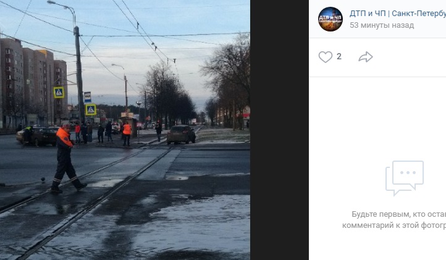Click the walking worker in orange vest
The image size is (446, 260).
pos(67,159)
